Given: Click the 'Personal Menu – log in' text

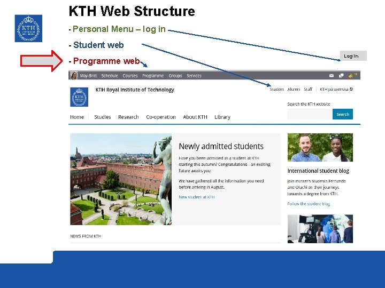Looking at the screenshot, I should 119,29.
